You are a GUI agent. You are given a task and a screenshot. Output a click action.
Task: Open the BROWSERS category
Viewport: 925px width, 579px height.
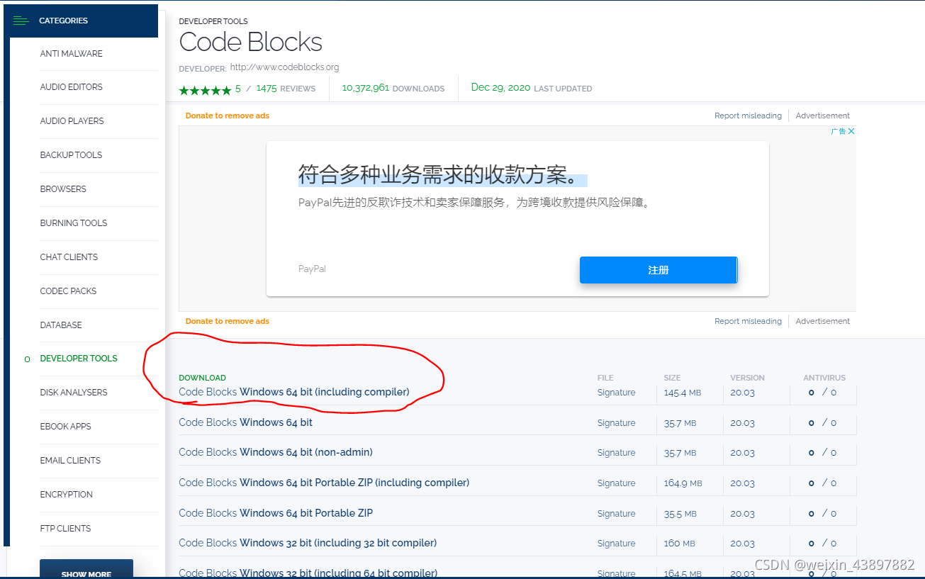coord(63,189)
